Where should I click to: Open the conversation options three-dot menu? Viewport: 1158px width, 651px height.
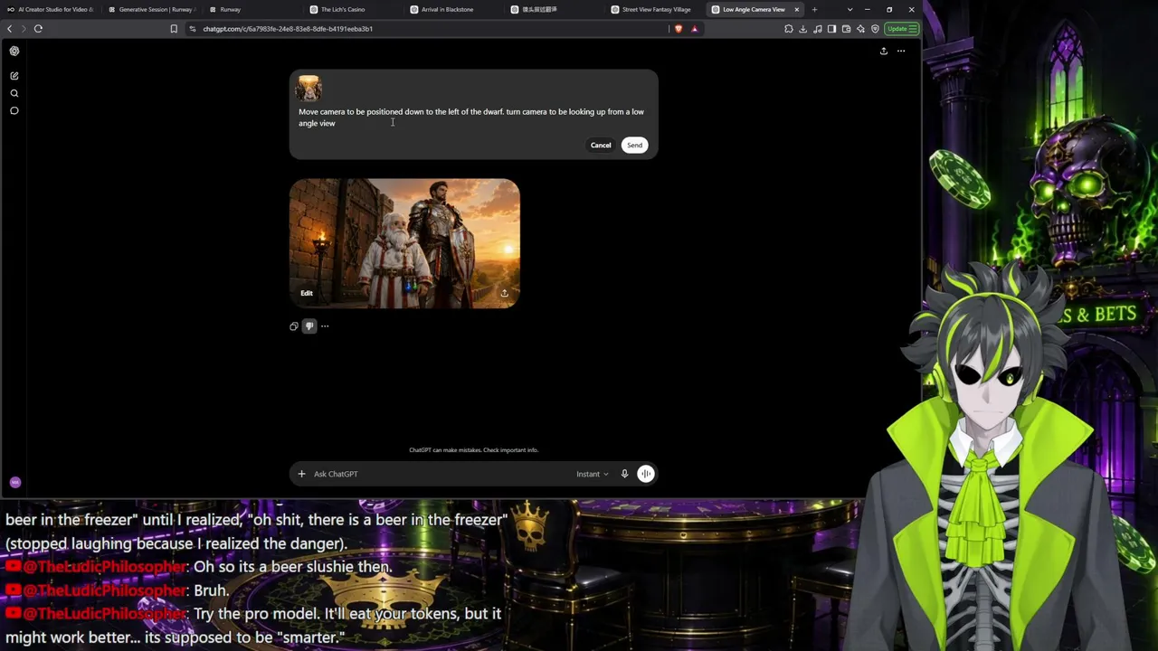[901, 51]
